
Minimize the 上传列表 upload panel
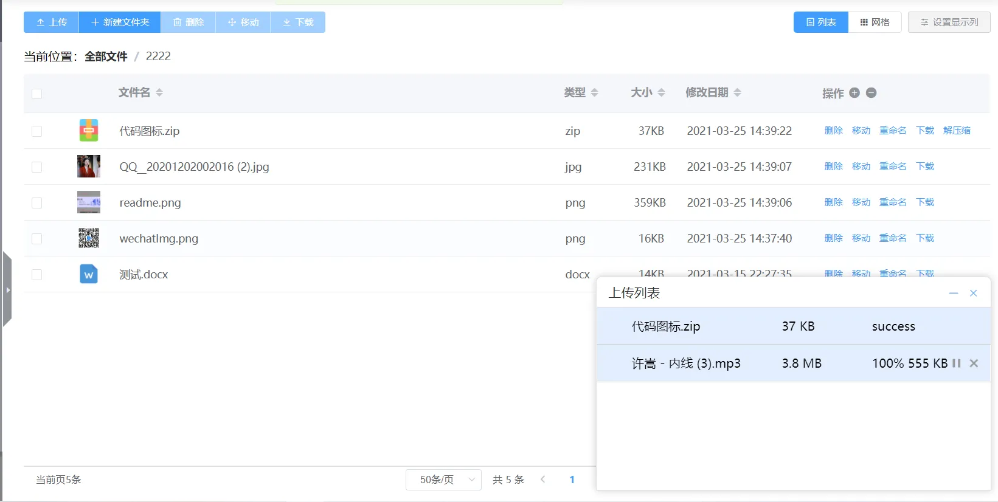[x=954, y=293]
